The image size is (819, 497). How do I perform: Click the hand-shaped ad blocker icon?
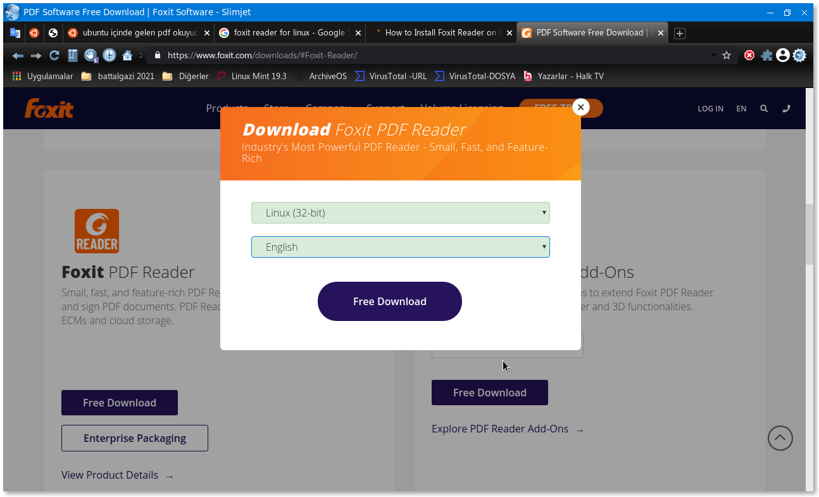click(91, 55)
